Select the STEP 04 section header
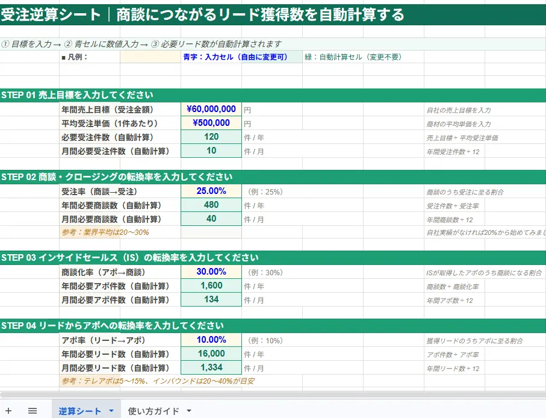546x418 pixels. [120, 326]
